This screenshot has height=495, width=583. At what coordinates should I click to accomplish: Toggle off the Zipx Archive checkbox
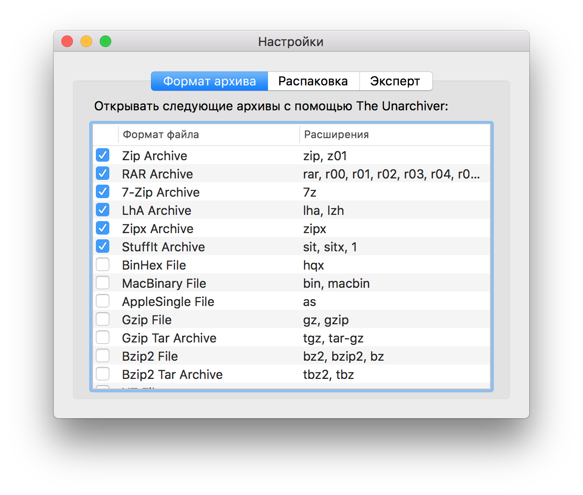pyautogui.click(x=103, y=228)
